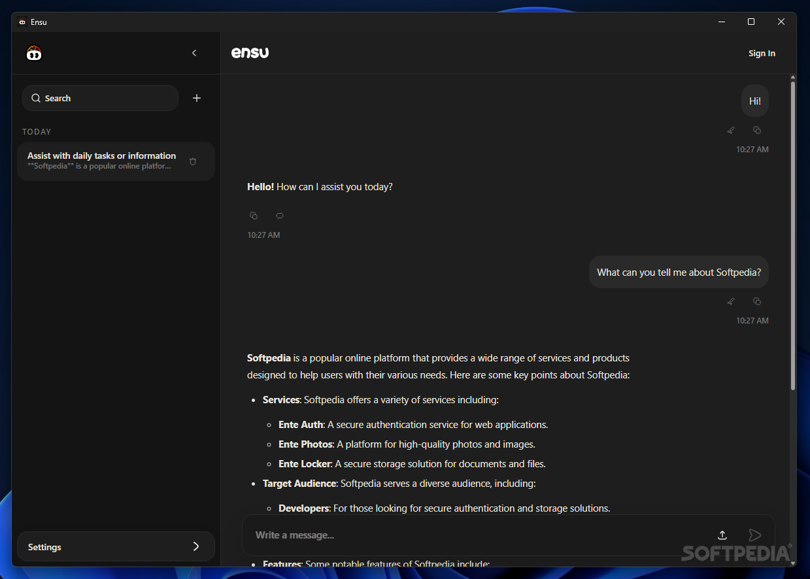Click the Ensu app icon in title bar

tap(22, 22)
